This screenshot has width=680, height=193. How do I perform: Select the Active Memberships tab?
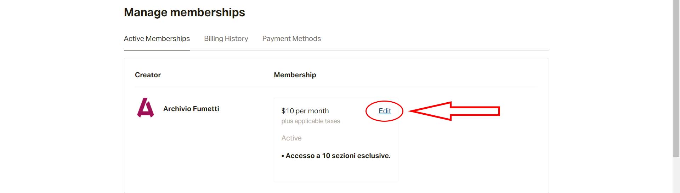click(x=157, y=39)
